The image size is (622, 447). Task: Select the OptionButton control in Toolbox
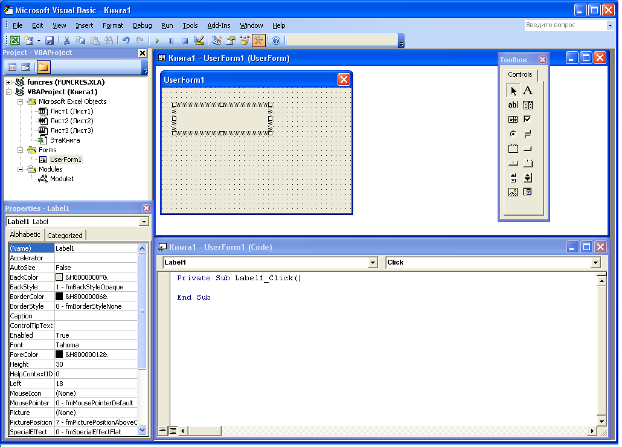tap(513, 134)
